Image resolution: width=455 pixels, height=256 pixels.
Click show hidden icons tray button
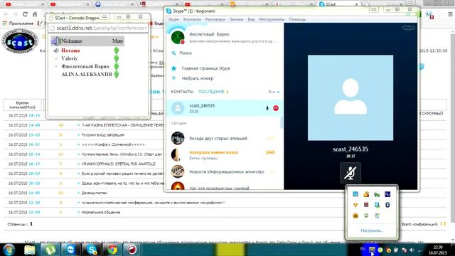click(x=372, y=250)
